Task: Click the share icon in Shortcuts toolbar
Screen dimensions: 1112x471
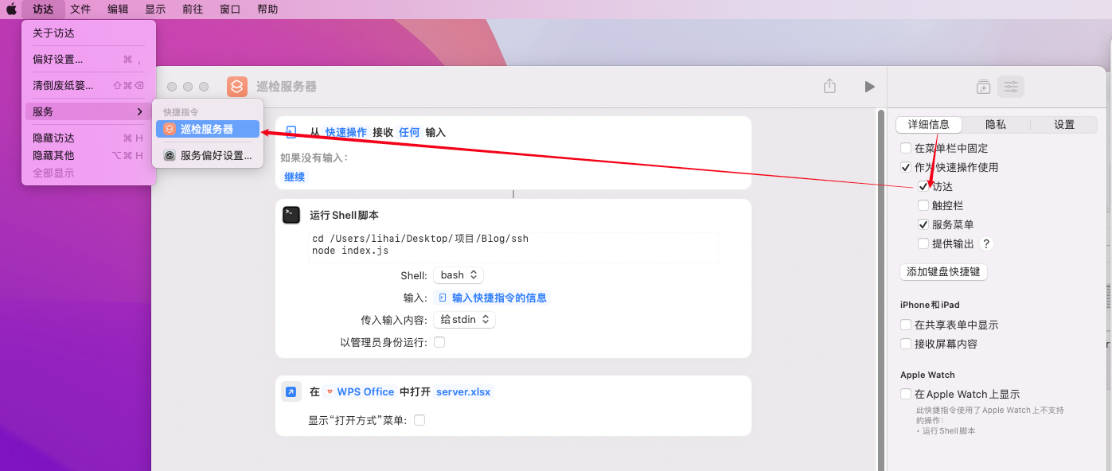Action: [829, 86]
